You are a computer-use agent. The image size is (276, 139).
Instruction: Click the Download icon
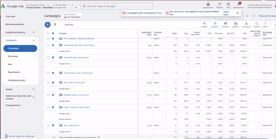(246, 23)
